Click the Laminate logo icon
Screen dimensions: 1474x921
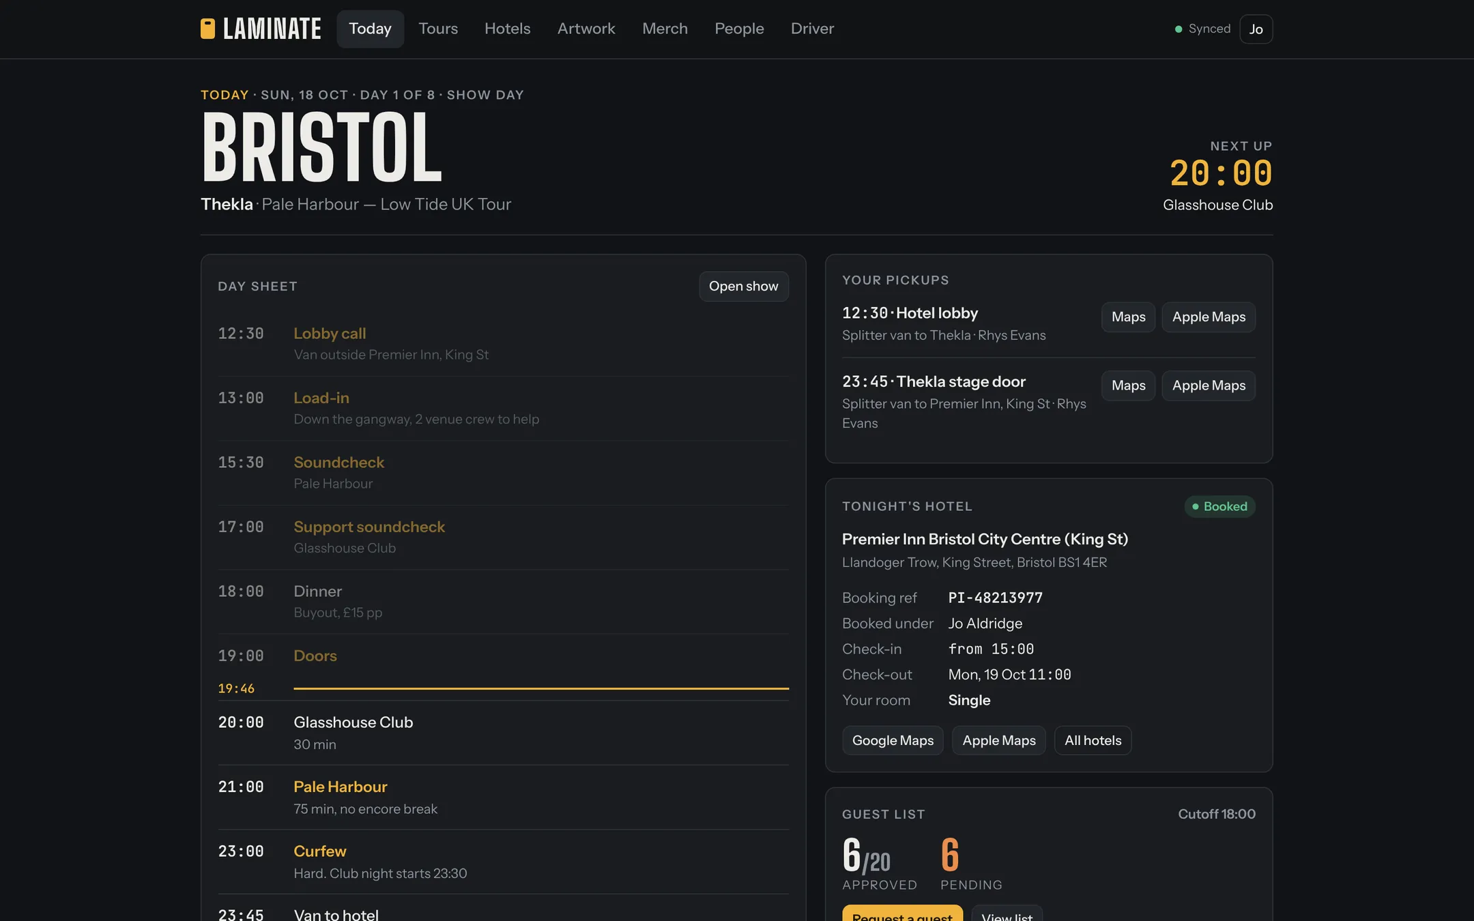coord(207,29)
